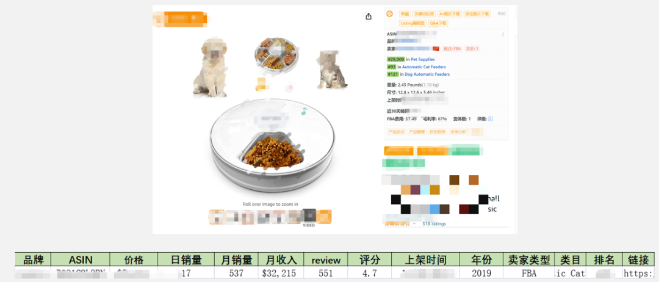The image size is (659, 282).
Task: Click the Q&A下载 button
Action: [438, 23]
